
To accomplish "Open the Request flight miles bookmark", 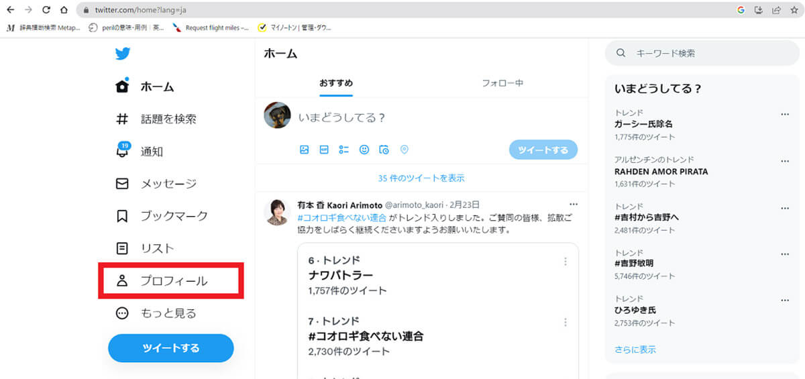I will coord(211,28).
